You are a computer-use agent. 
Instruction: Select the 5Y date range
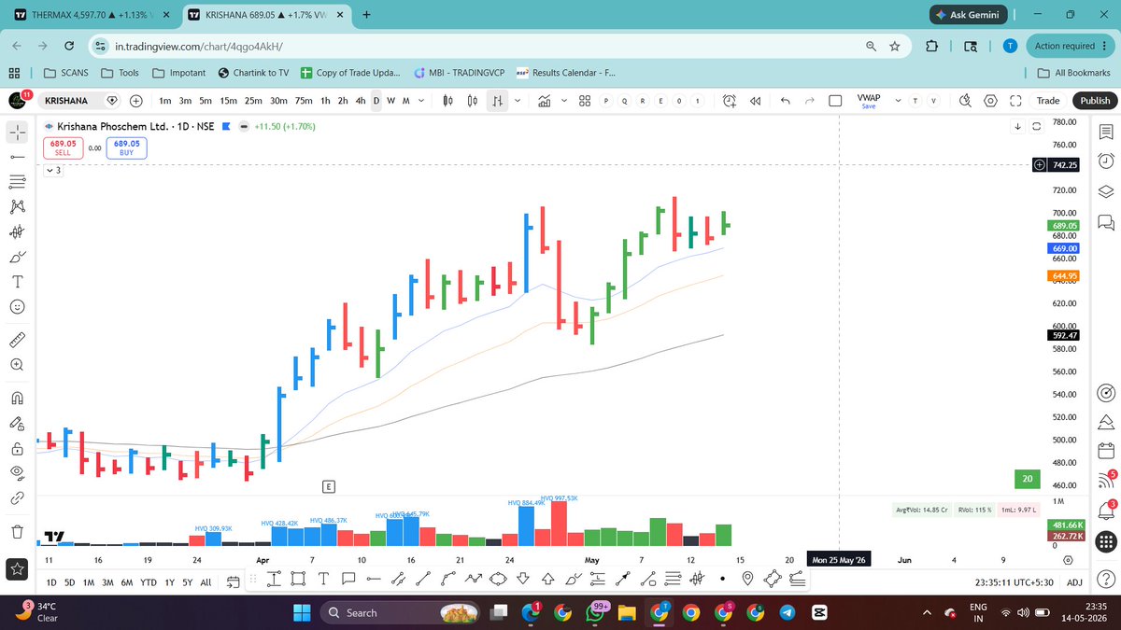pos(187,581)
